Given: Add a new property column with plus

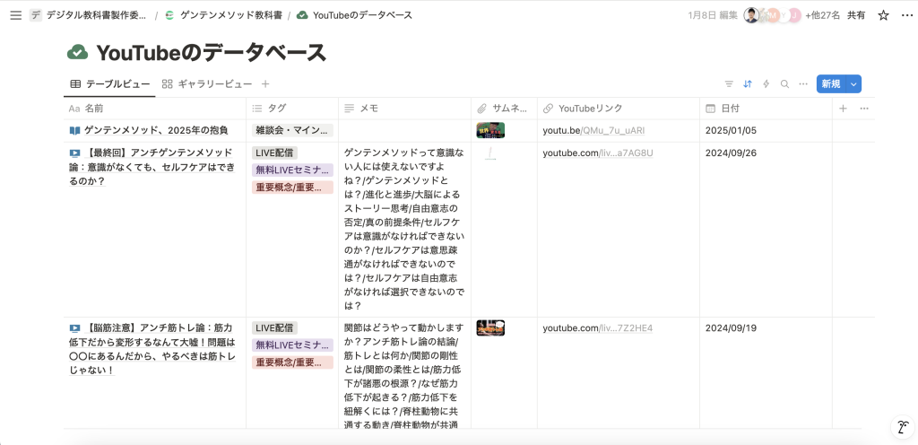Looking at the screenshot, I should [843, 109].
